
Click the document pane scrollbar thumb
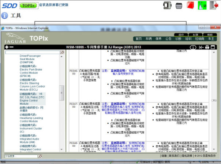tap(214, 100)
